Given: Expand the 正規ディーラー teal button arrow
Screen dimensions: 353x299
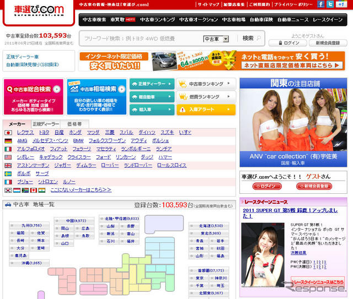Looking at the screenshot, I should (x=170, y=84).
